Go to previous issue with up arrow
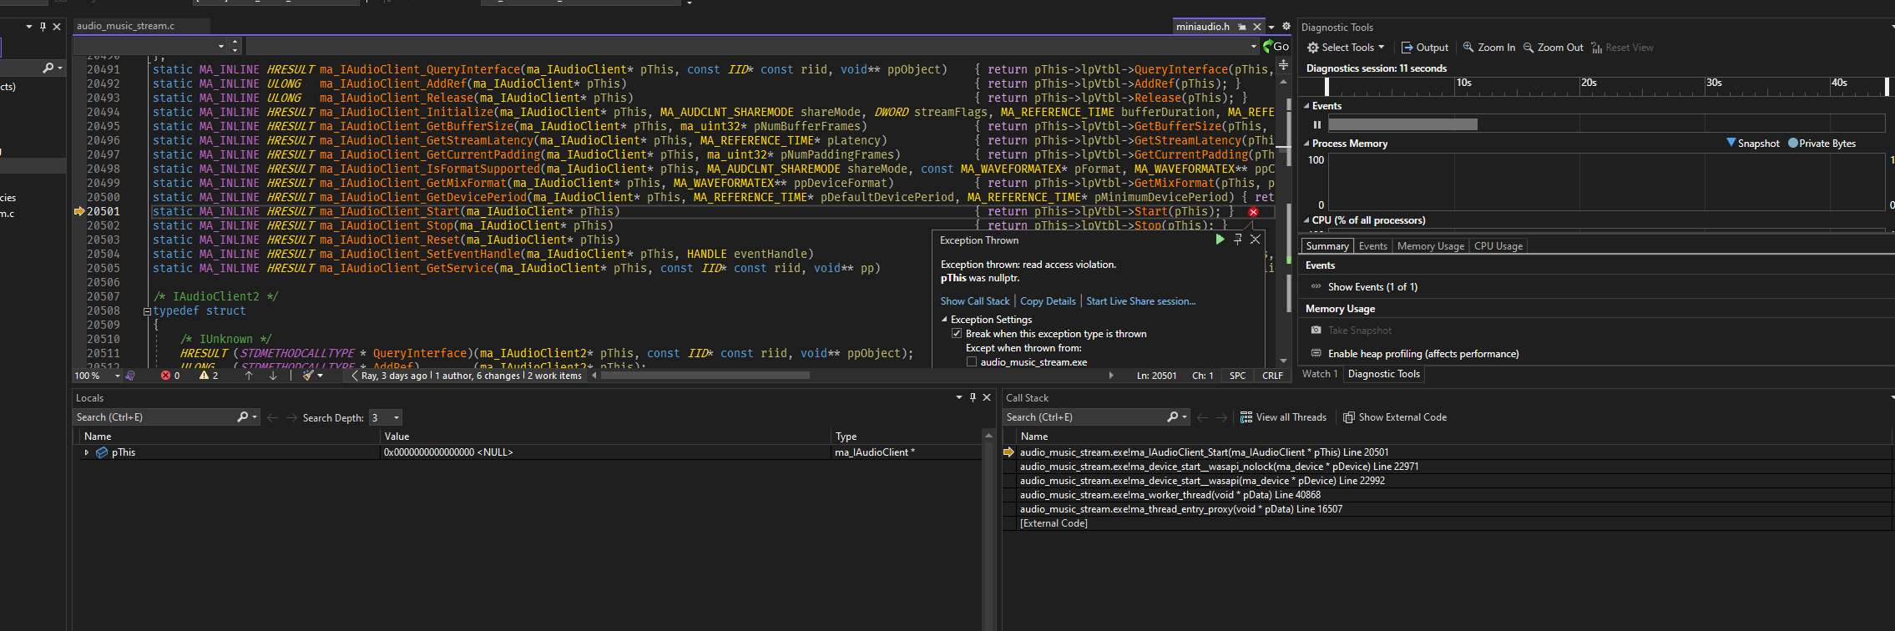The image size is (1895, 631). tap(249, 376)
